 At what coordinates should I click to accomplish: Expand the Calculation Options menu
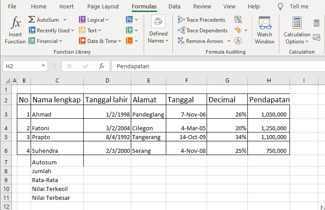(297, 37)
